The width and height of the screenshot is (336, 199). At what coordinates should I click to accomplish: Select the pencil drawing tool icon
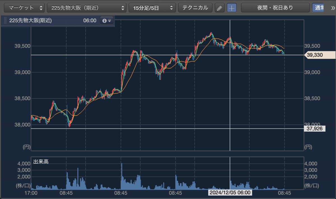[220, 8]
